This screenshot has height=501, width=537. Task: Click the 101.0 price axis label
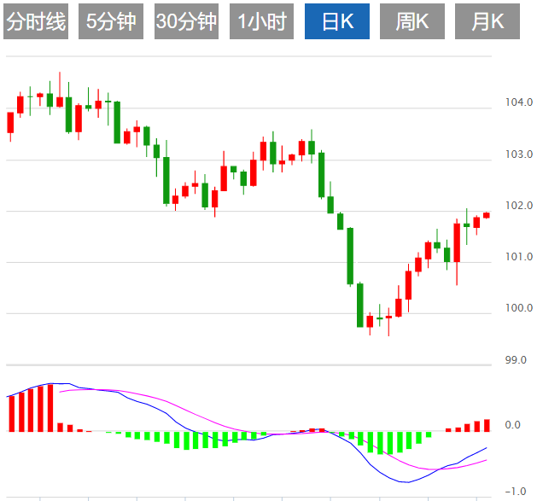coord(518,257)
